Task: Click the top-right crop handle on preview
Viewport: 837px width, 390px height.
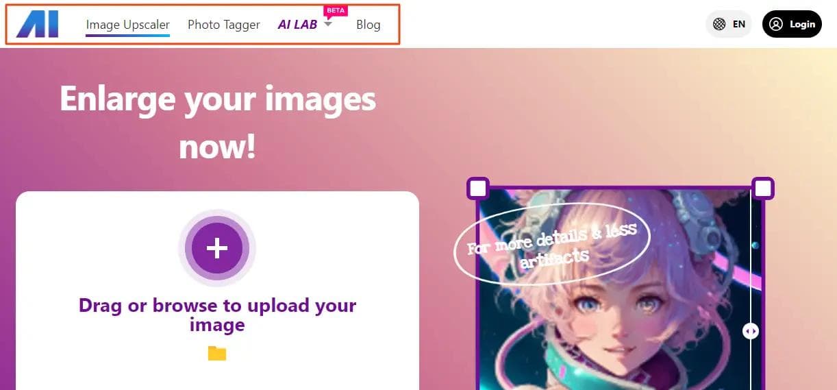Action: point(763,188)
